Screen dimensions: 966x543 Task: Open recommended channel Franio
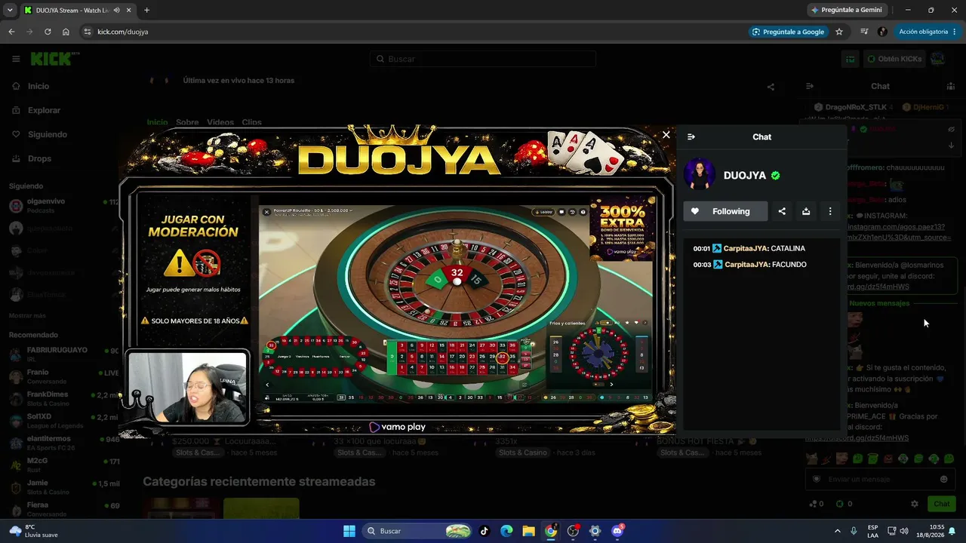(x=64, y=376)
